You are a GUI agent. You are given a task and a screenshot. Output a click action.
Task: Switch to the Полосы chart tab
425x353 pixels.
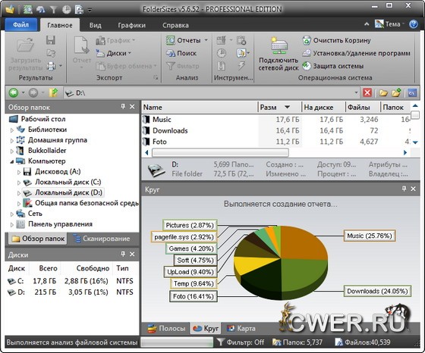[x=166, y=329]
